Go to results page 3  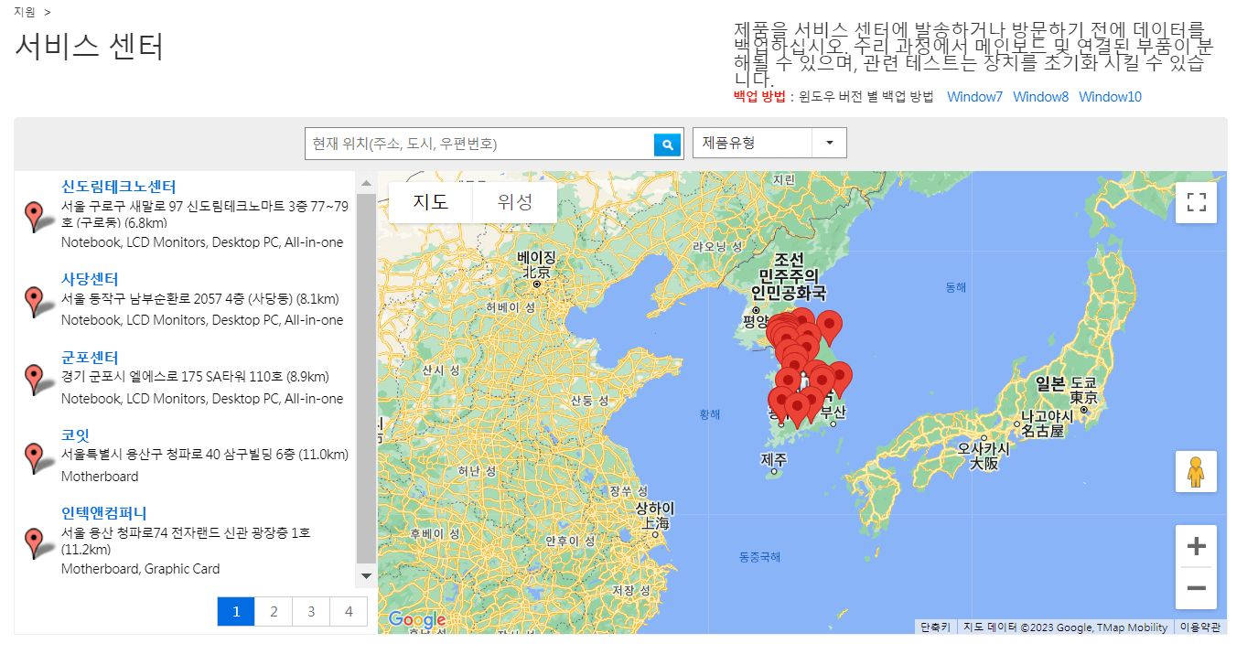point(311,612)
